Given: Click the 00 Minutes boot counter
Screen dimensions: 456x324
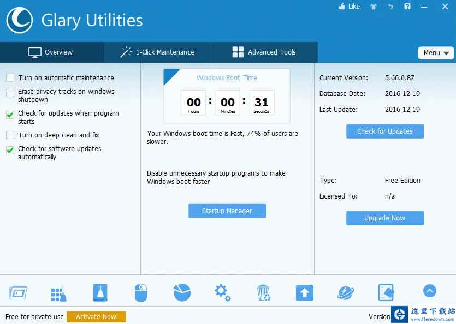Looking at the screenshot, I should (x=227, y=103).
